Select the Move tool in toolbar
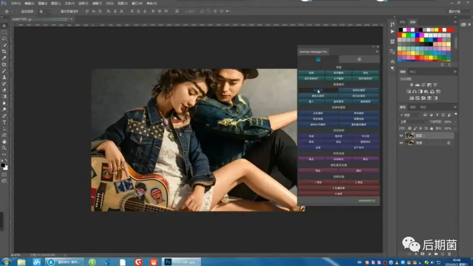Viewport: 473px width, 266px height. [4, 26]
